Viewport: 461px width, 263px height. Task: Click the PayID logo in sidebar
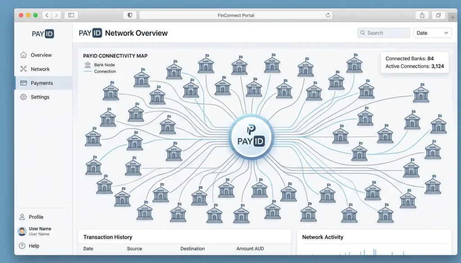43,34
